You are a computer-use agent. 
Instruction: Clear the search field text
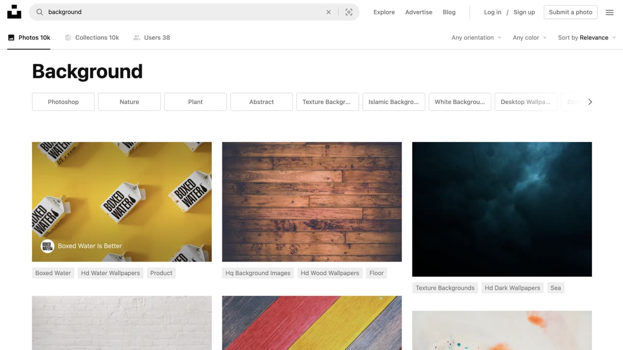click(329, 12)
